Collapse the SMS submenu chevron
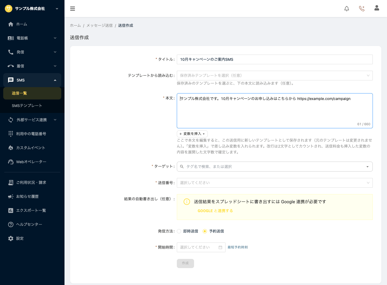Image resolution: width=387 pixels, height=285 pixels. tap(55, 80)
